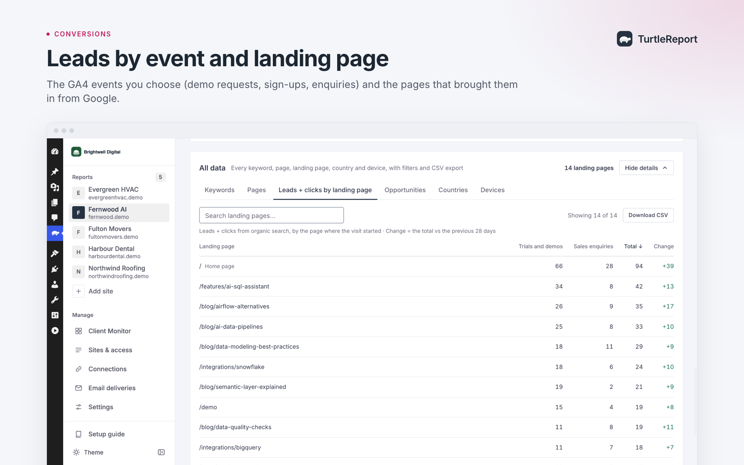Click the Search landing pages field
Screen dimensions: 744x465
pyautogui.click(x=271, y=215)
